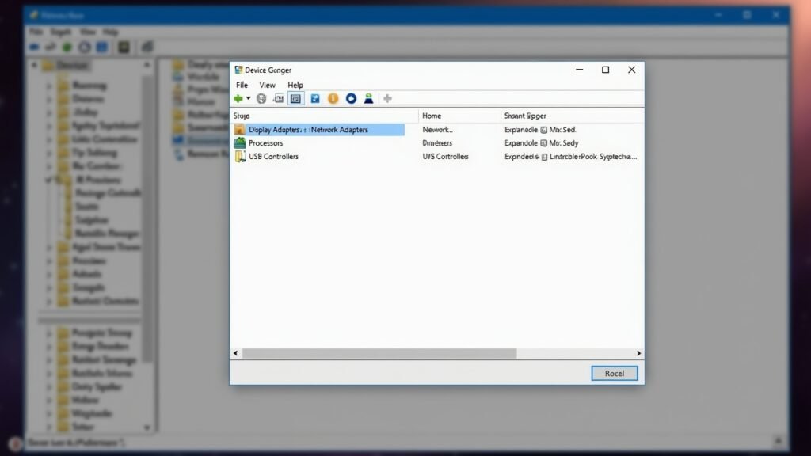
Task: Open Device Properties via the user toolbar icon
Action: coord(369,98)
